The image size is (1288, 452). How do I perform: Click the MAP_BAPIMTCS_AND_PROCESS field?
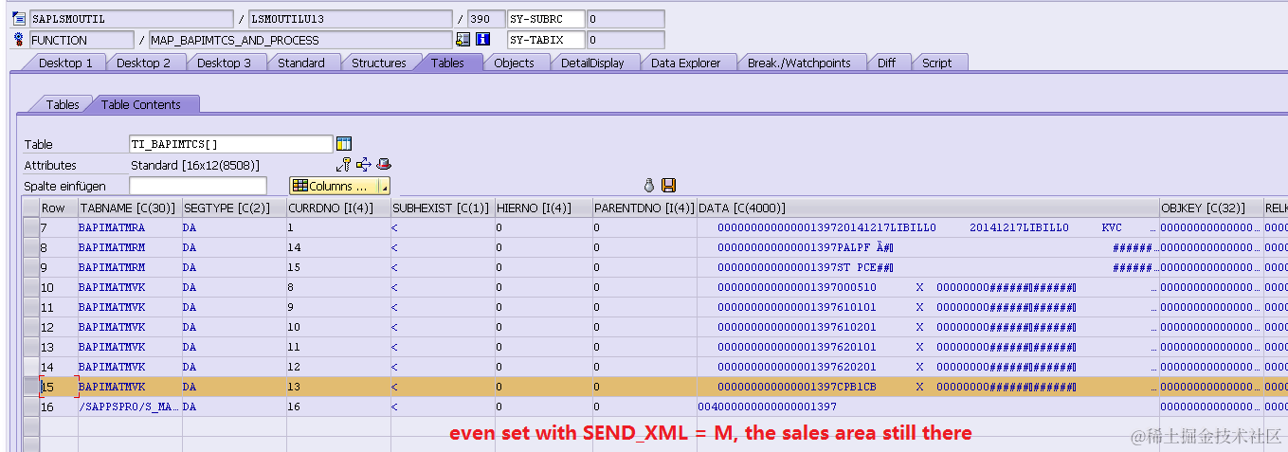pos(300,40)
